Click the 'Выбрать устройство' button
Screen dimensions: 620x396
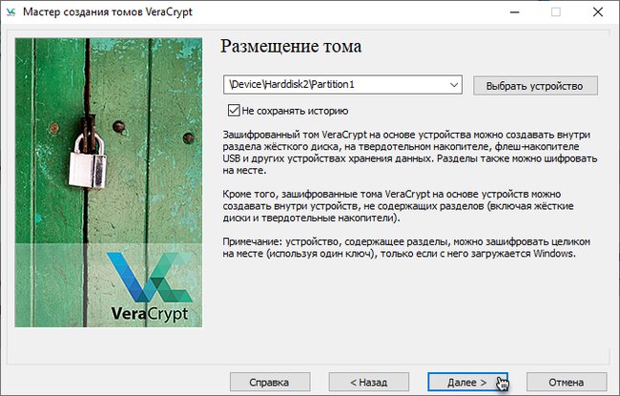[x=535, y=86]
